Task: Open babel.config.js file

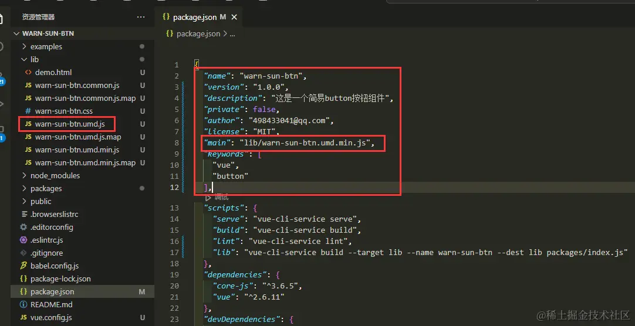Action: [54, 266]
